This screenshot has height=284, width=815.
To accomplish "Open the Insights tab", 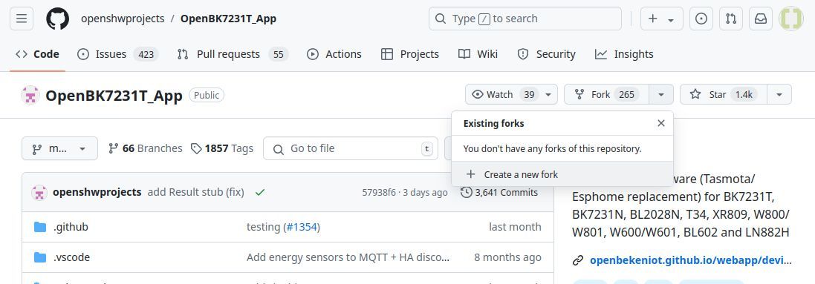I will pos(624,54).
